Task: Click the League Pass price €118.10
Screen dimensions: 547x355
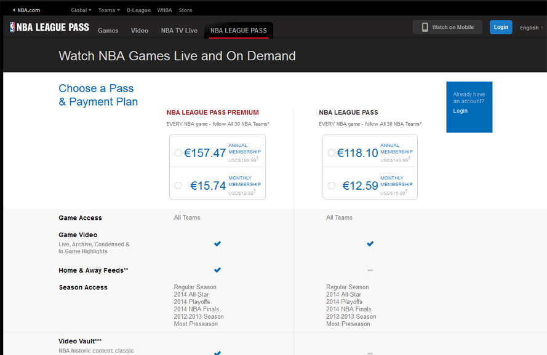Action: [357, 153]
